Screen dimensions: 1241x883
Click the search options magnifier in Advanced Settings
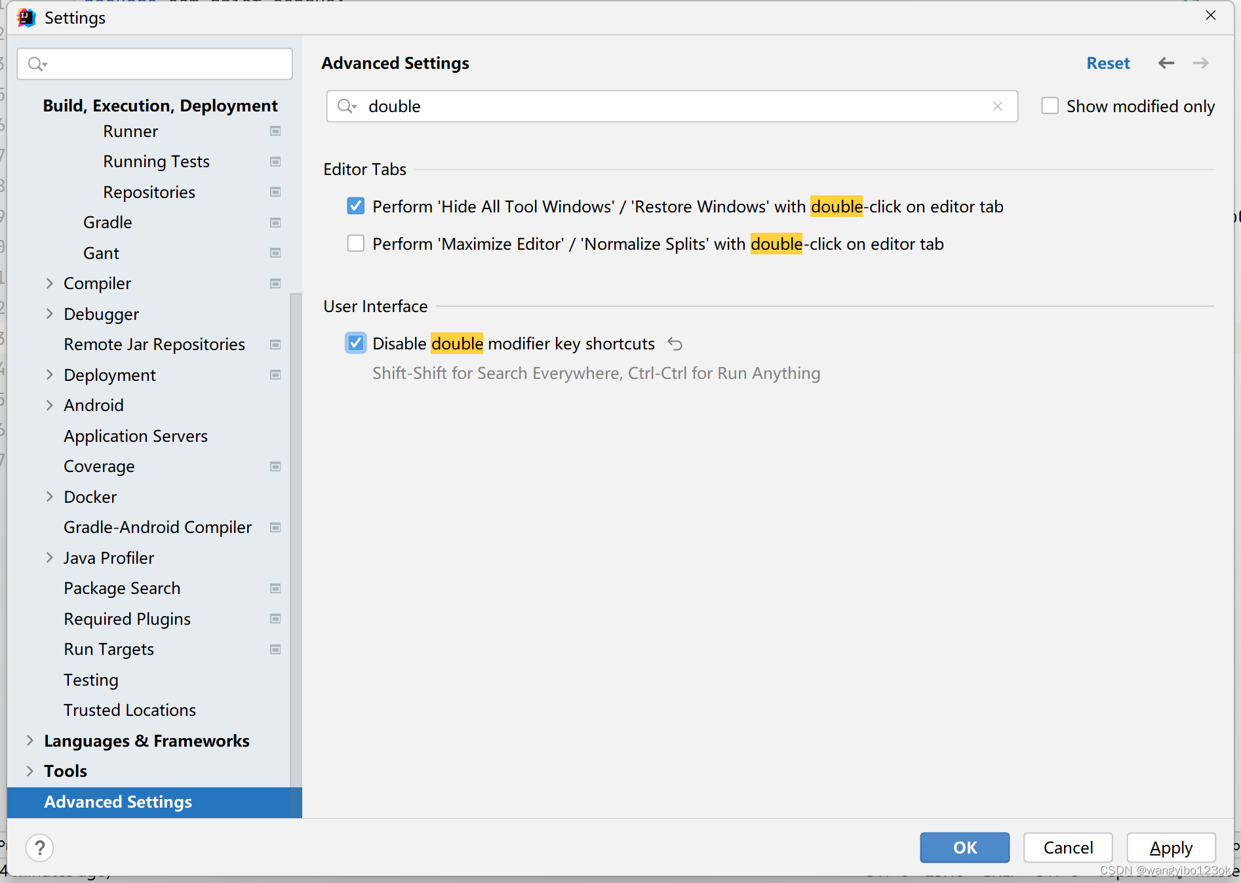(x=347, y=106)
